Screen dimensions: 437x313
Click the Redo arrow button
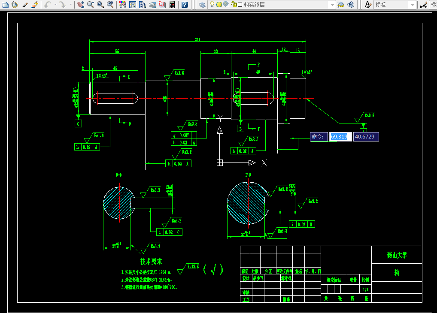[63, 4]
